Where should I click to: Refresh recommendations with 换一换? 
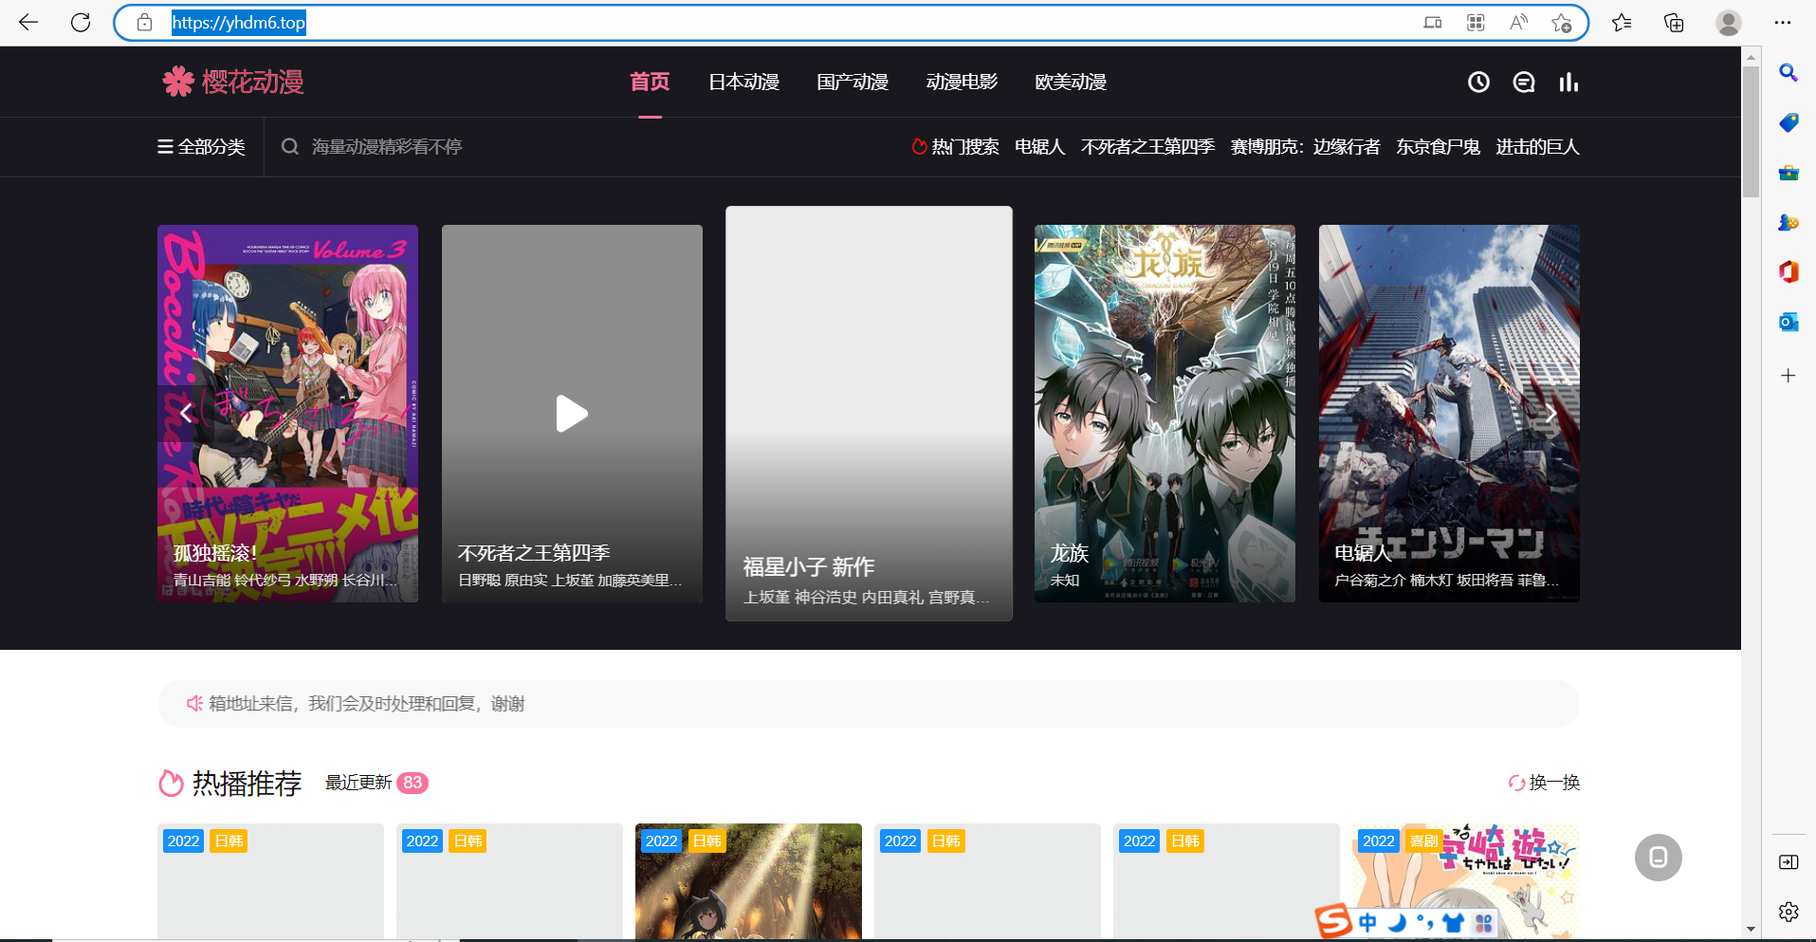[1544, 783]
